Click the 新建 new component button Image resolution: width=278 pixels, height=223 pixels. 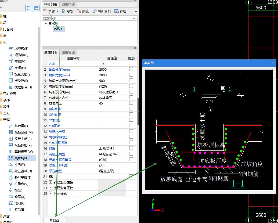(x=49, y=11)
